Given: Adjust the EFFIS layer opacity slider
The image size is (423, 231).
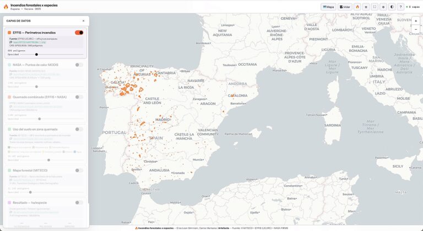Looking at the screenshot, I should pyautogui.click(x=52, y=55).
